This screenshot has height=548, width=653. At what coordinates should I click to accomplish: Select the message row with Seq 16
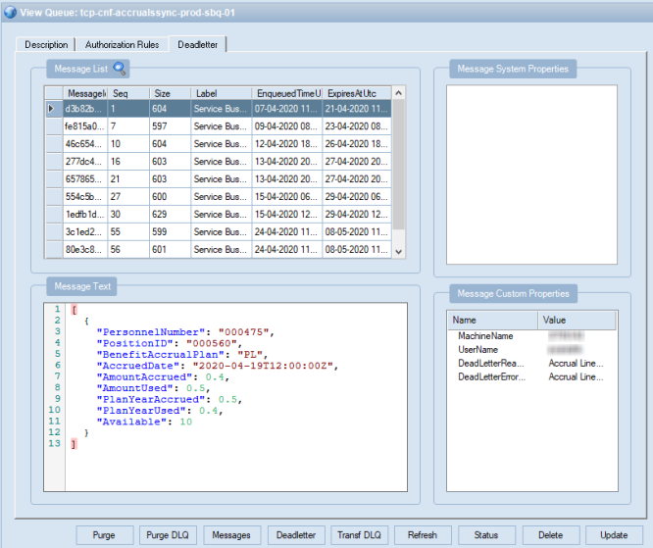[x=127, y=162]
